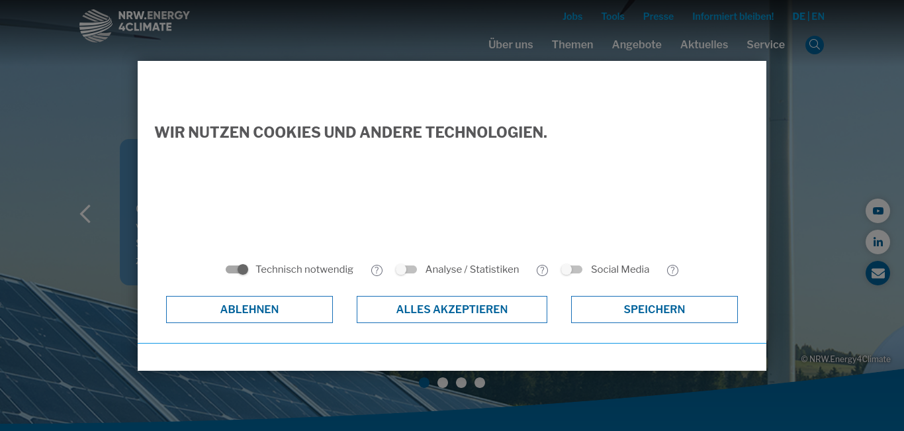Select the second carousel dot

tap(443, 383)
